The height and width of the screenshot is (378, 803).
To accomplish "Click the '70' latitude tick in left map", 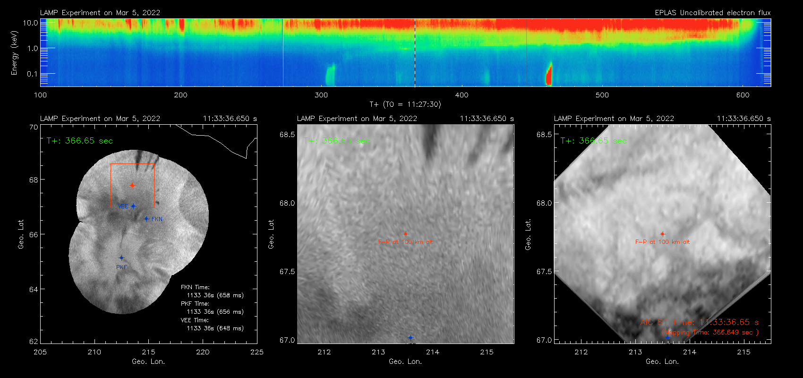I will point(34,128).
